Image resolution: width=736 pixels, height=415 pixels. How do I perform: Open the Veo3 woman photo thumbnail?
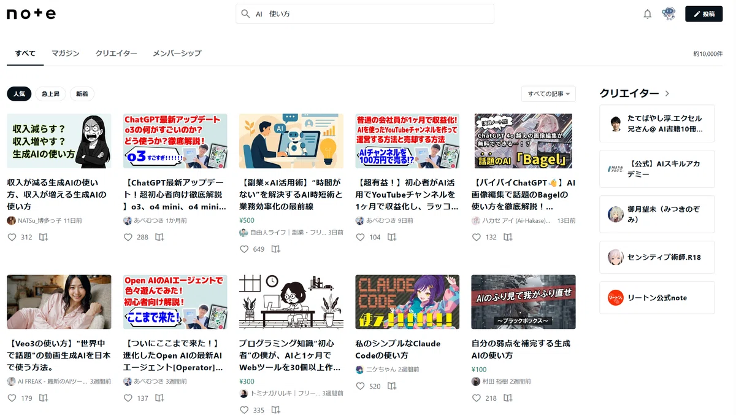click(x=59, y=302)
